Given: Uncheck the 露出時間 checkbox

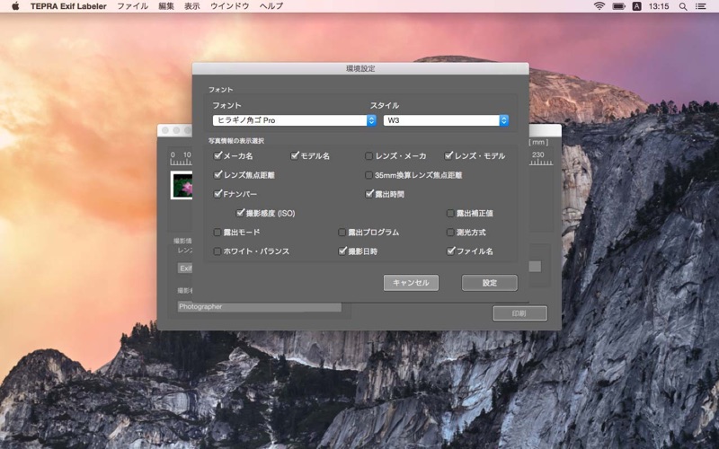Looking at the screenshot, I should (369, 194).
